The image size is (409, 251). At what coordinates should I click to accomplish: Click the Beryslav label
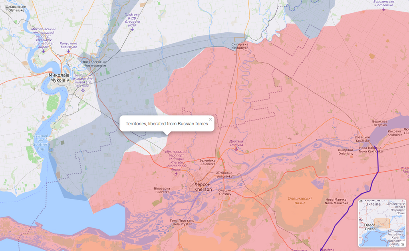380,123
